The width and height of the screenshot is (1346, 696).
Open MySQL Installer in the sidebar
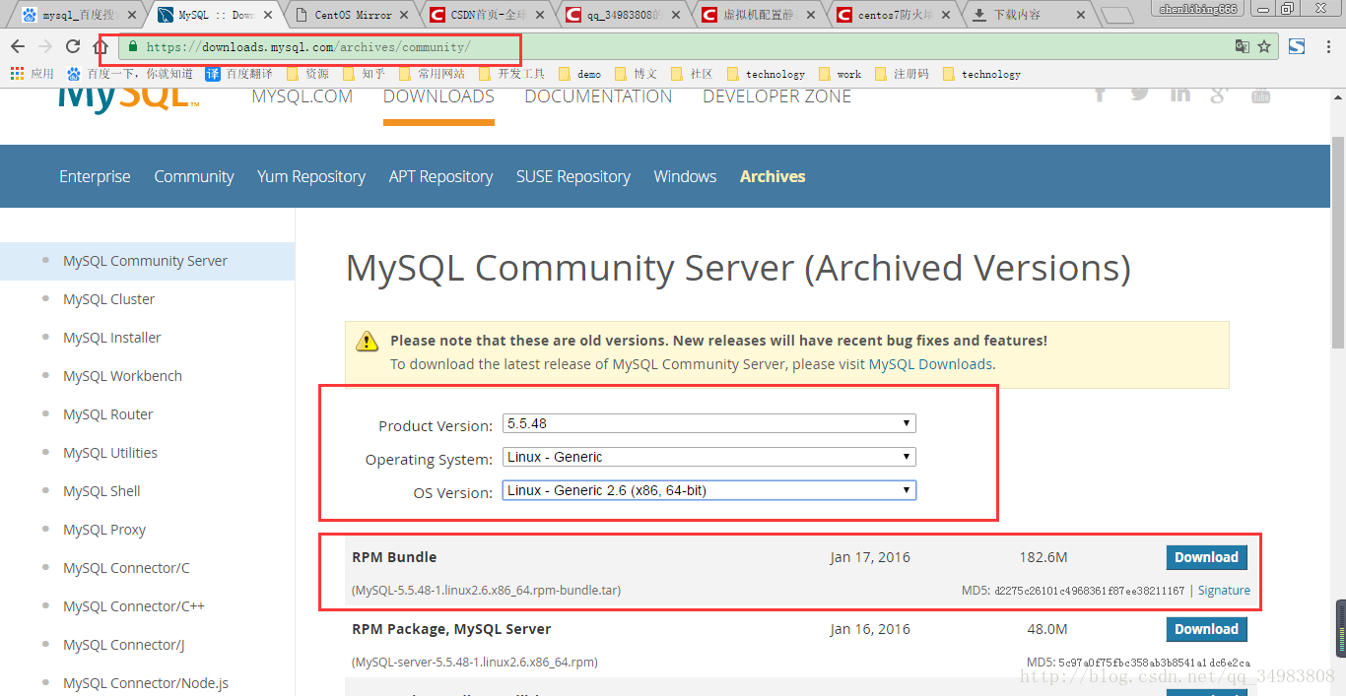click(111, 338)
